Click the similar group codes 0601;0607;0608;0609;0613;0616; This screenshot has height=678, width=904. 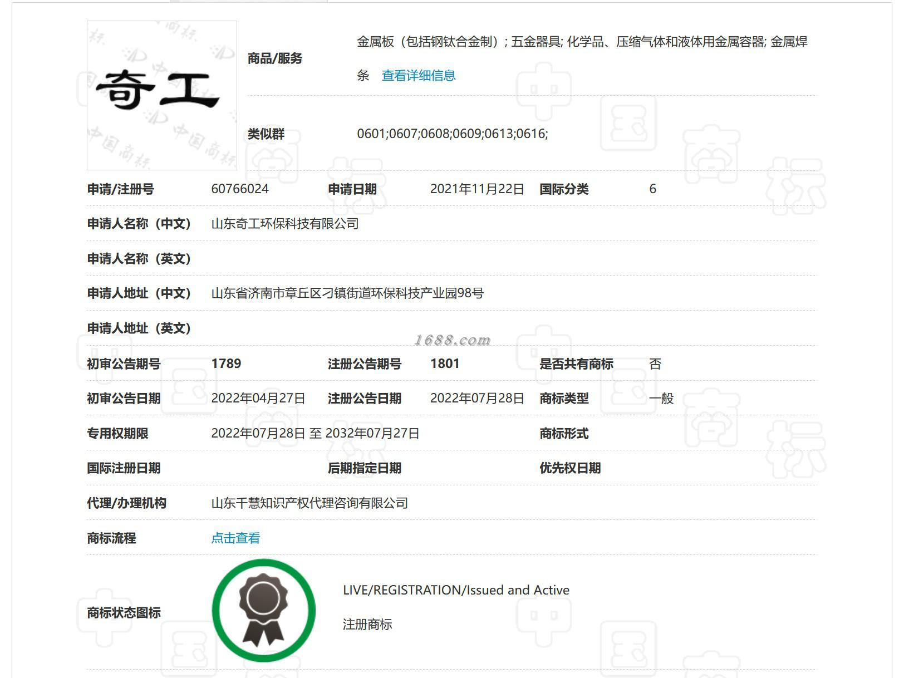click(453, 134)
